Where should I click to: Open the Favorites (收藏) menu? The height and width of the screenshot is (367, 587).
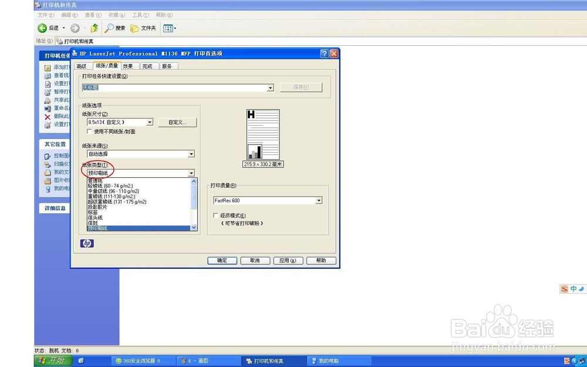(x=117, y=15)
